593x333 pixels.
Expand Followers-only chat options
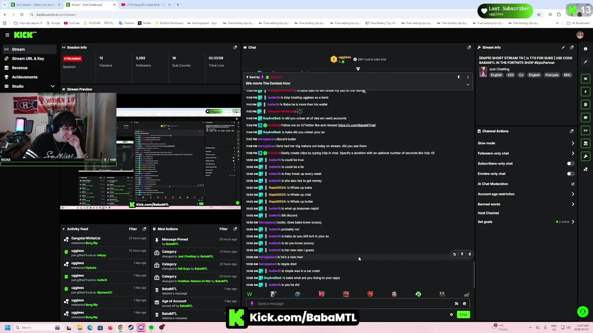[573, 153]
